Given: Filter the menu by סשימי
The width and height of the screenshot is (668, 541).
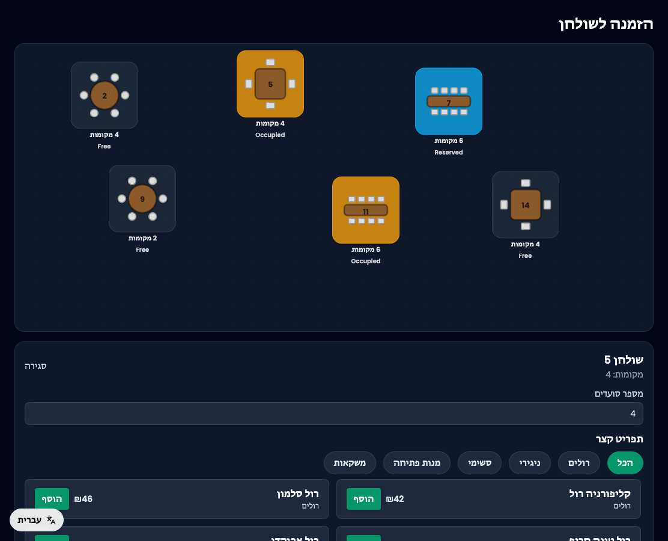Looking at the screenshot, I should [480, 463].
